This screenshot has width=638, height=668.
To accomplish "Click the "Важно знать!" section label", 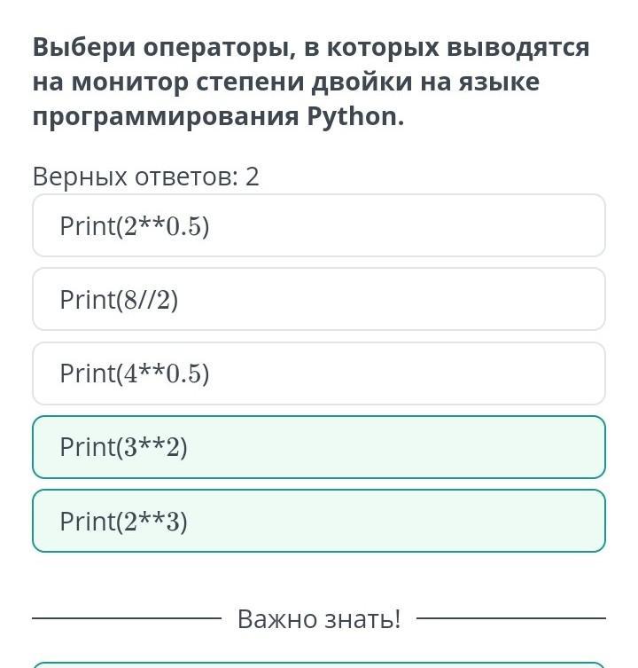I will pos(319,618).
